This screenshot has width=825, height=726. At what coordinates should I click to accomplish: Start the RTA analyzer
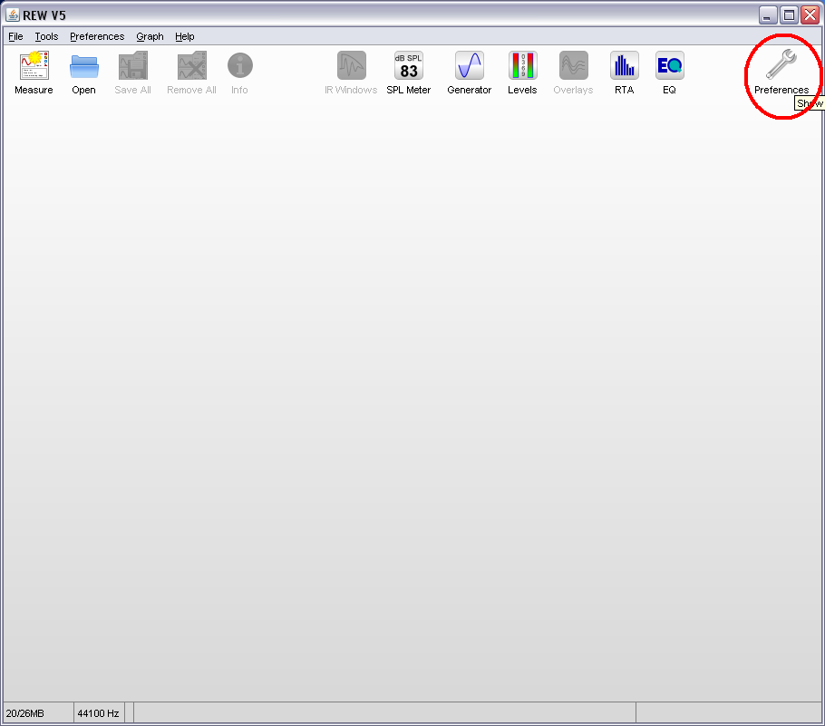pyautogui.click(x=624, y=66)
